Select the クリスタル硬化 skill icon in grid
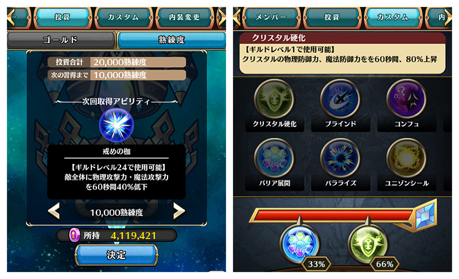This screenshot has width=459, height=279. pos(274,99)
